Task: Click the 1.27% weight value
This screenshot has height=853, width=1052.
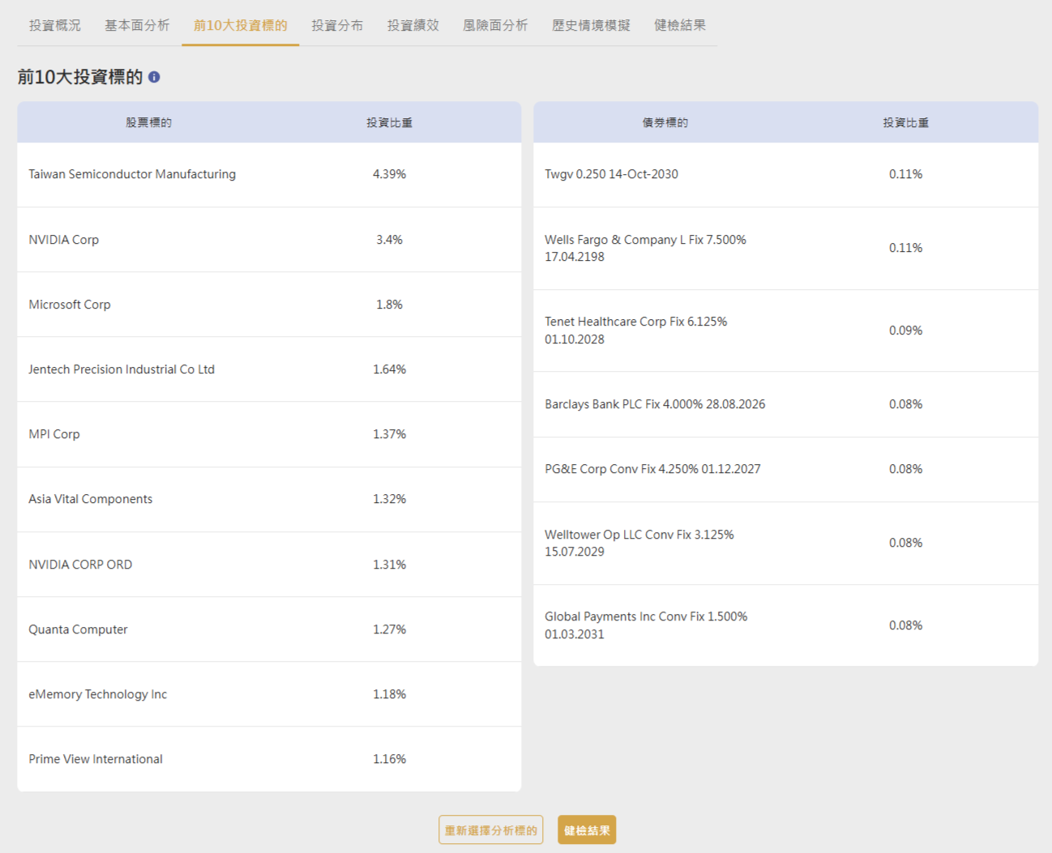Action: (x=389, y=629)
